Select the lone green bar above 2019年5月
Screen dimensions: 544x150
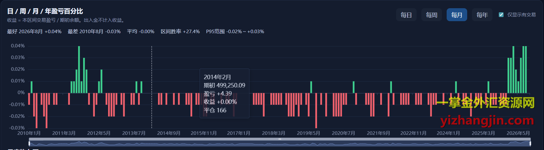point(311,87)
